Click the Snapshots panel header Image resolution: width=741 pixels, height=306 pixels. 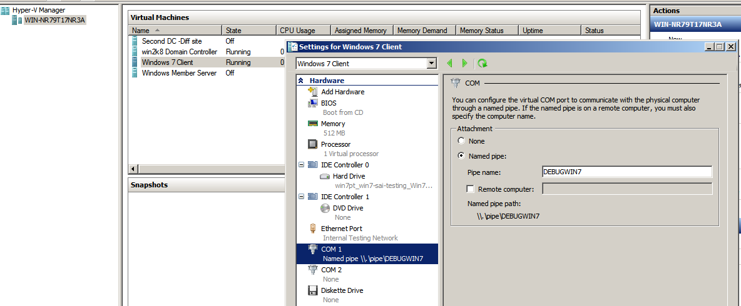click(207, 185)
